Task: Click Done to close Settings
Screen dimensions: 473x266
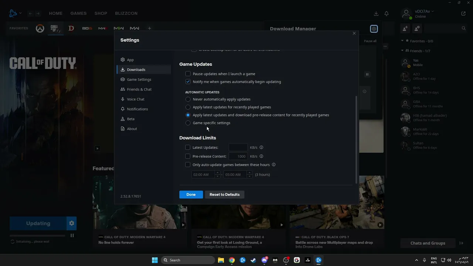Action: click(x=191, y=194)
